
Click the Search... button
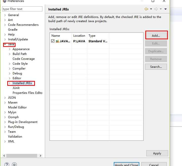[x=156, y=67]
